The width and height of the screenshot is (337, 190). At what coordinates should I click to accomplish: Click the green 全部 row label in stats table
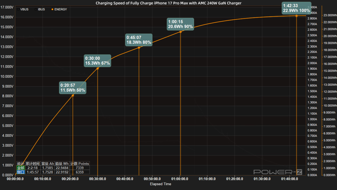[x=21, y=168]
